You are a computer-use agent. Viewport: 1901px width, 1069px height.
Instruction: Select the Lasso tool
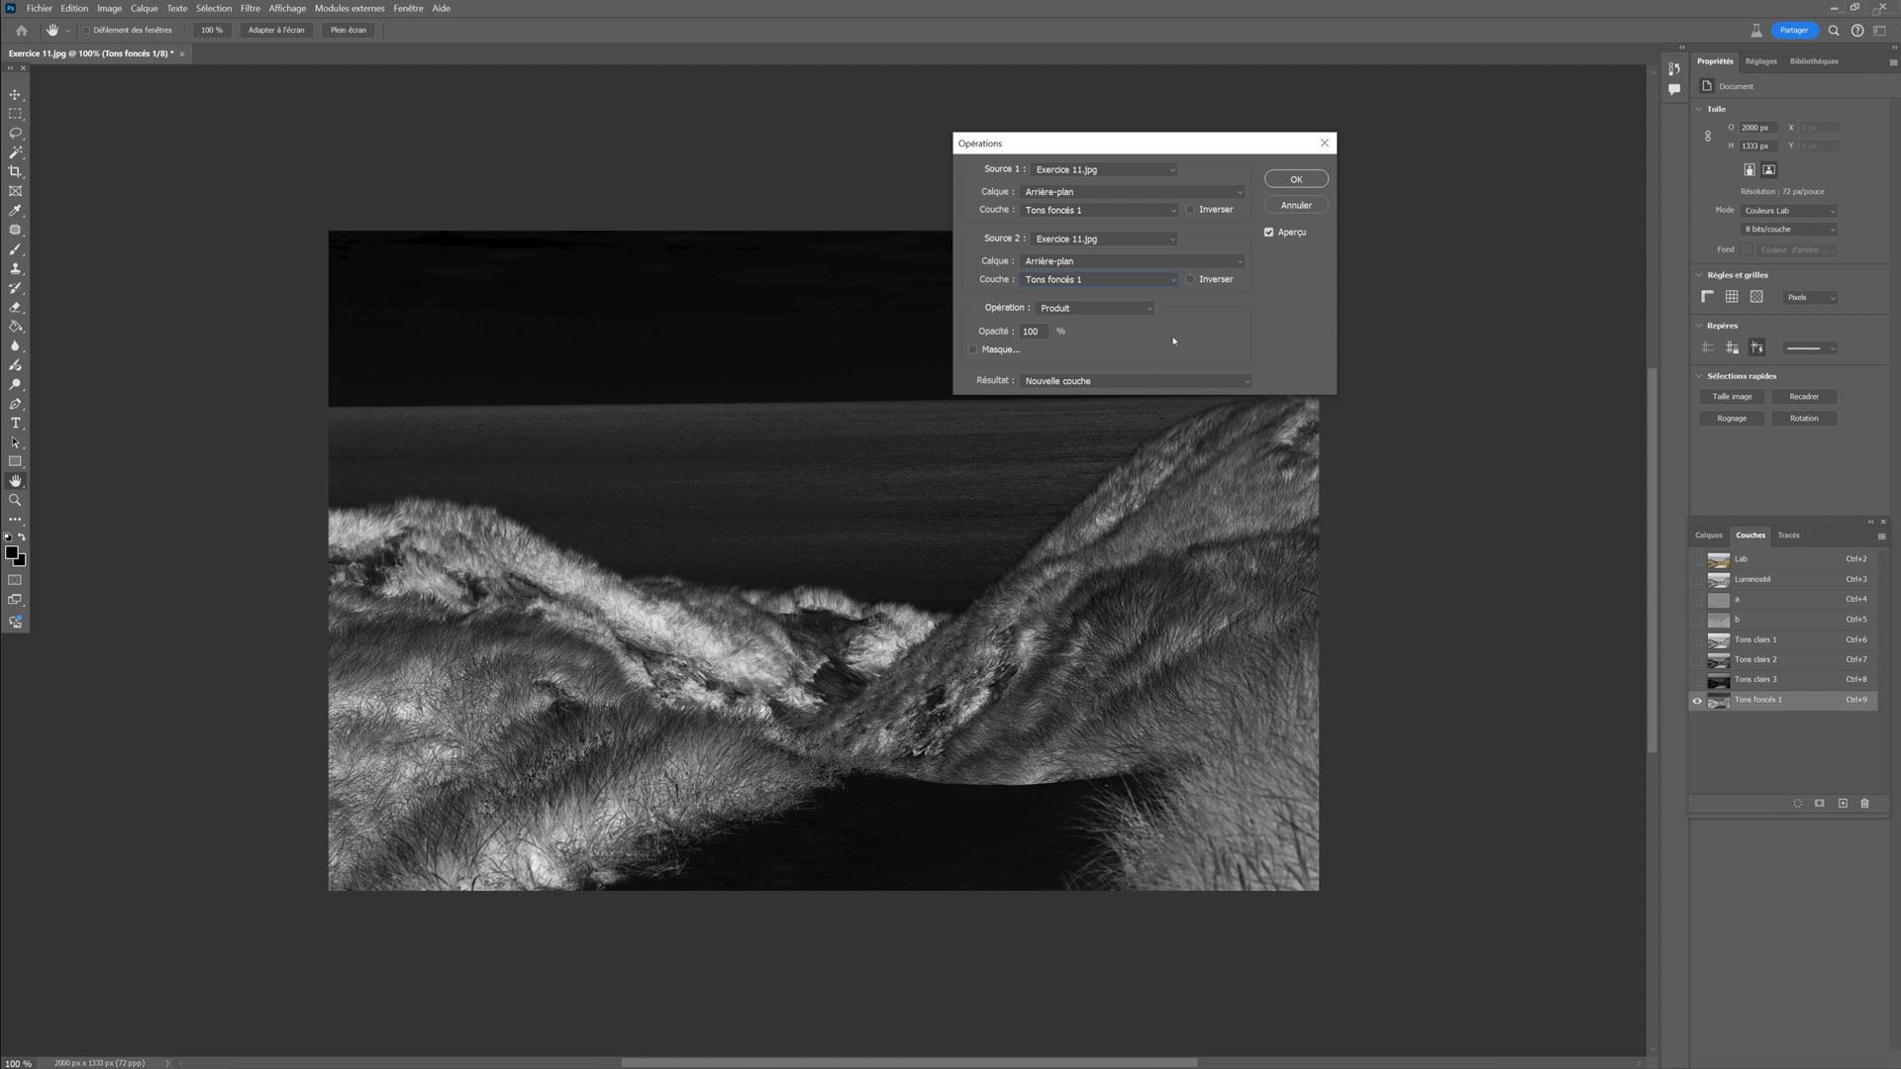pyautogui.click(x=15, y=133)
